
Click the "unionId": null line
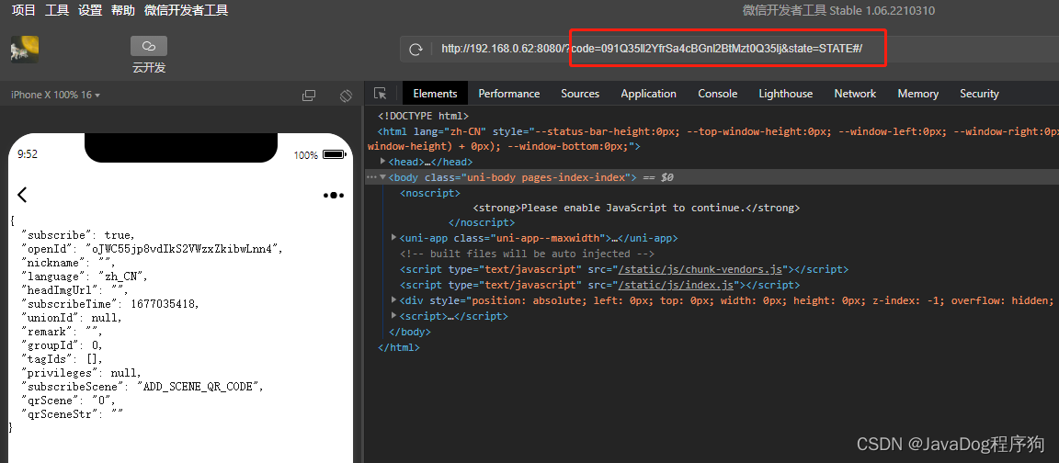tap(72, 318)
